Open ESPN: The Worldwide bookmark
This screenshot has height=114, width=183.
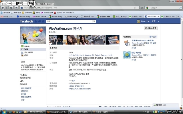(64, 13)
